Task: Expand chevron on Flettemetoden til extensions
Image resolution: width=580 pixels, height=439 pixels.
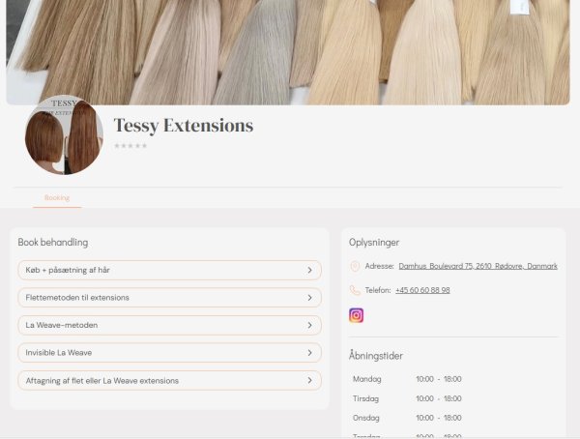Action: 309,298
